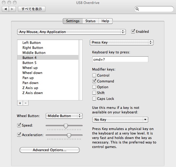Select Z Axis down in the list
Viewport: 176px width, 167px height.
click(x=48, y=93)
